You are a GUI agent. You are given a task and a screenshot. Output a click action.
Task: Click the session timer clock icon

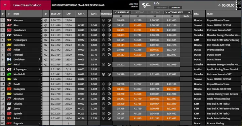tap(219, 5)
